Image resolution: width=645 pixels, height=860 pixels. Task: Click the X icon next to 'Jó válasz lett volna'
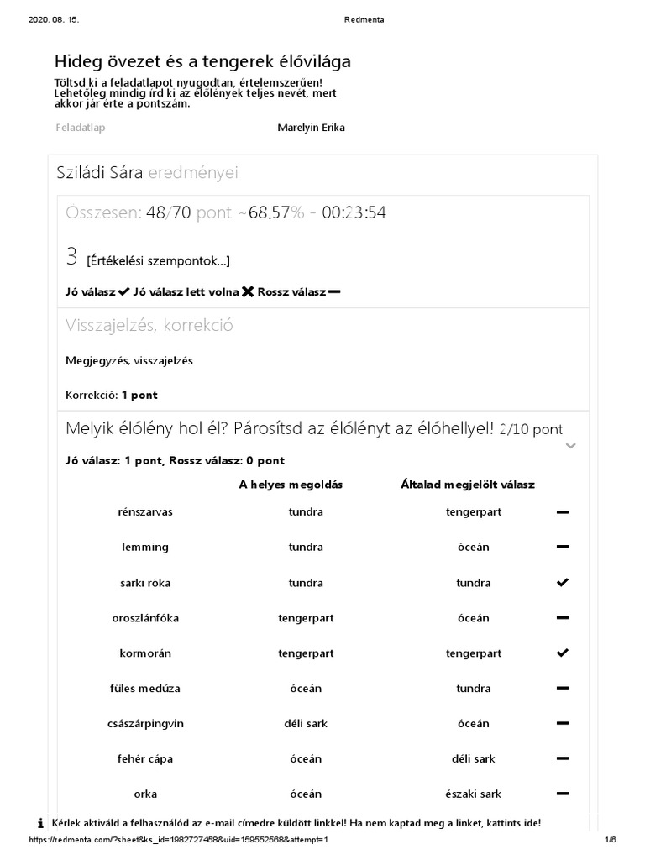(248, 291)
